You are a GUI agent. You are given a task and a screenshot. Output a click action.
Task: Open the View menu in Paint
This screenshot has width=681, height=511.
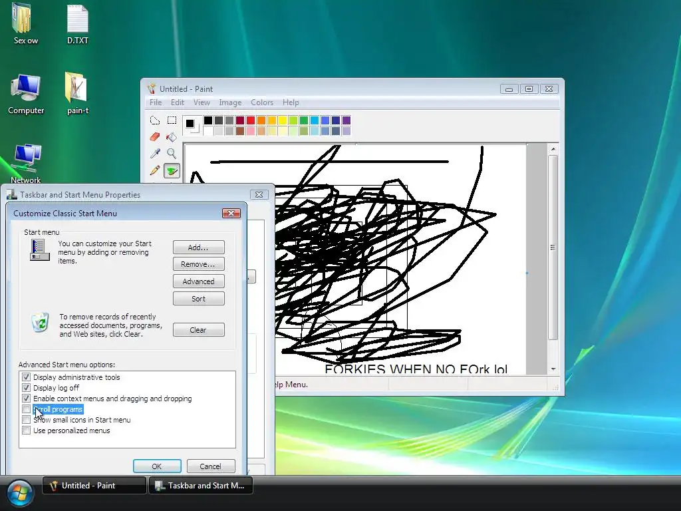(x=202, y=102)
